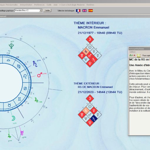Select Sun tile in Thème Intérieur diamond
Viewport: 150px width, 150px height.
[x=90, y=47]
